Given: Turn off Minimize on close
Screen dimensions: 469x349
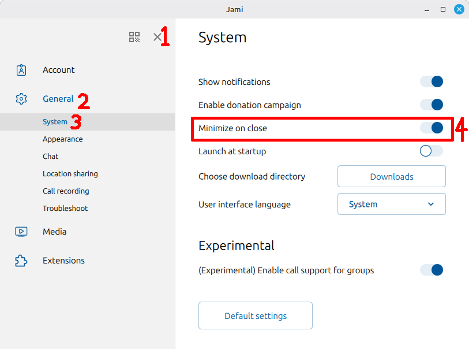Looking at the screenshot, I should coord(432,128).
